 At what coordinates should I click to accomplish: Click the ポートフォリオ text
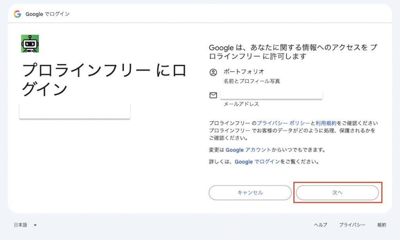coord(244,71)
